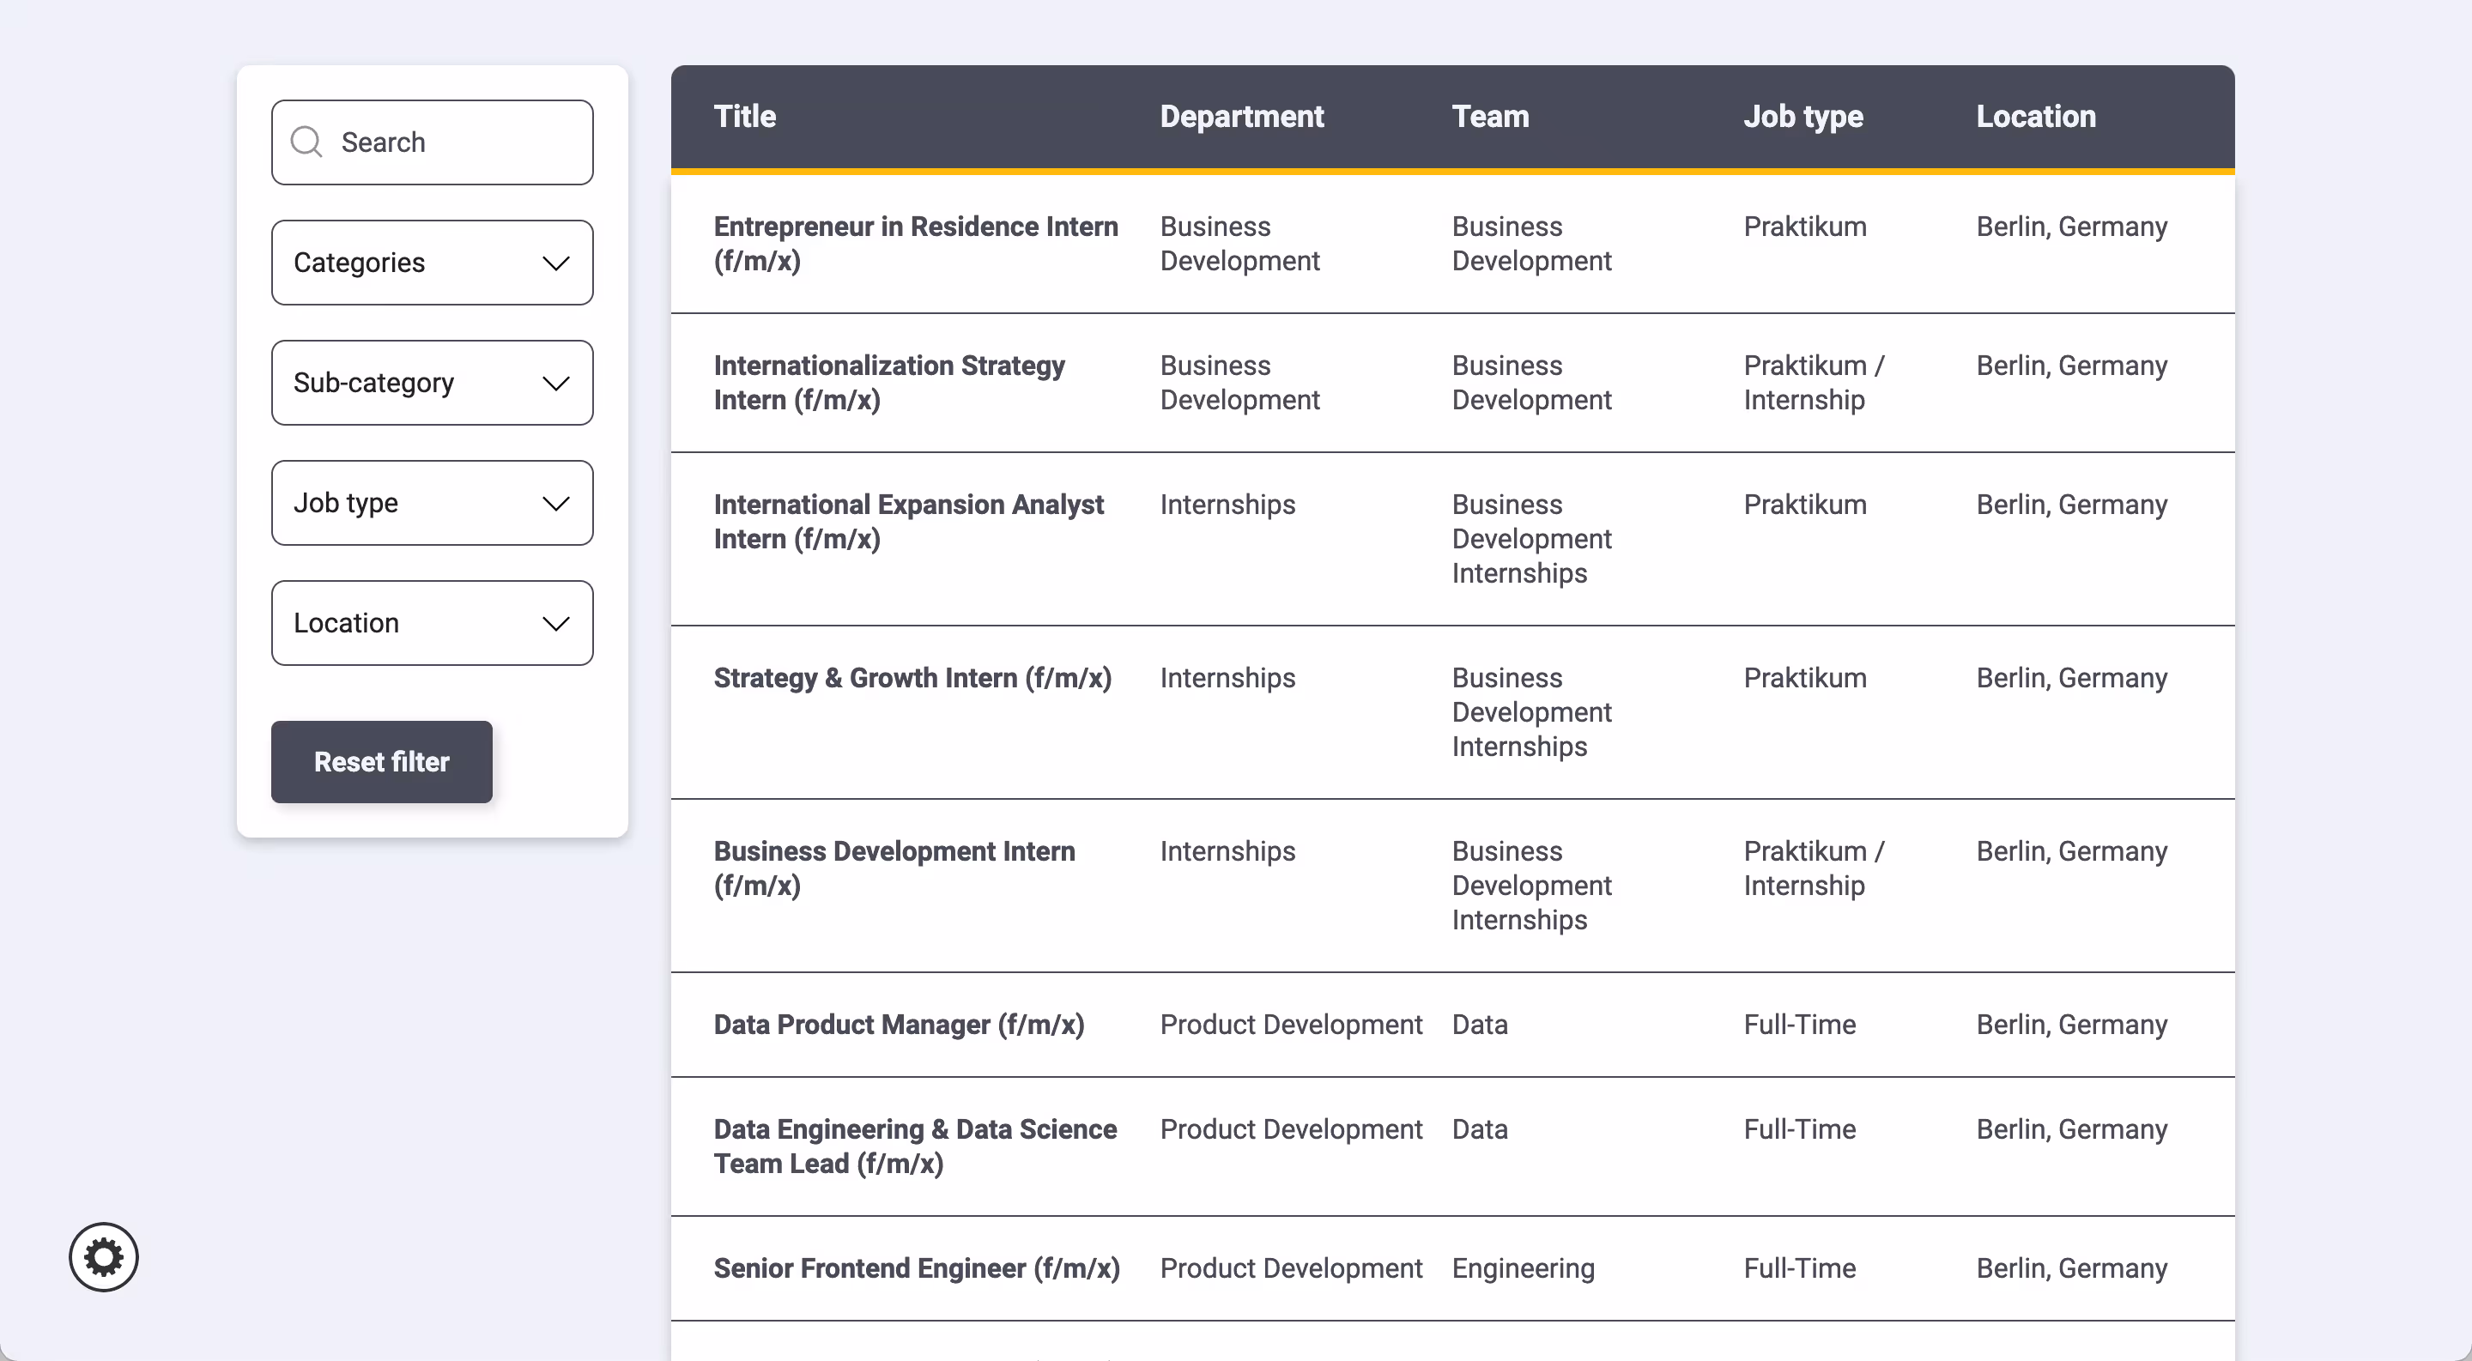
Task: Click Business Development Internships in International Expansion row
Action: tap(1531, 539)
